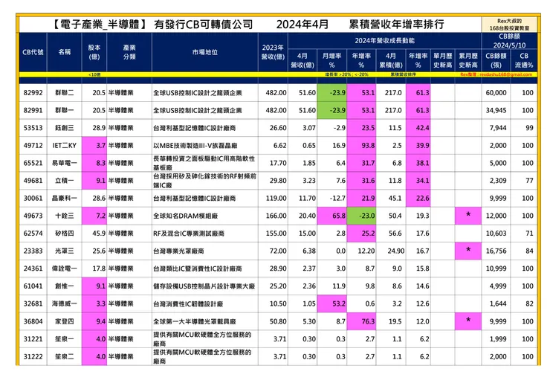This screenshot has width=550, height=389.
Task: Click the 2023年營收(億) header
Action: 274,52
